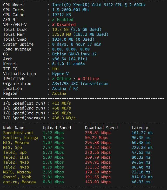Click the Upload Speed column header
The image size is (167, 190).
tap(57, 128)
